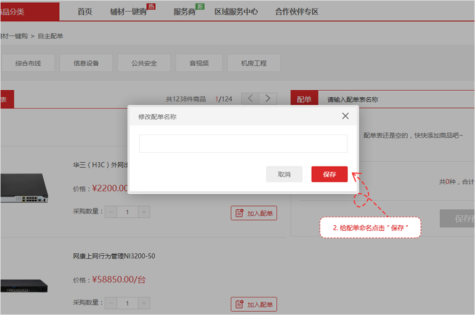
Task: Open the 首页 menu item
Action: (85, 12)
